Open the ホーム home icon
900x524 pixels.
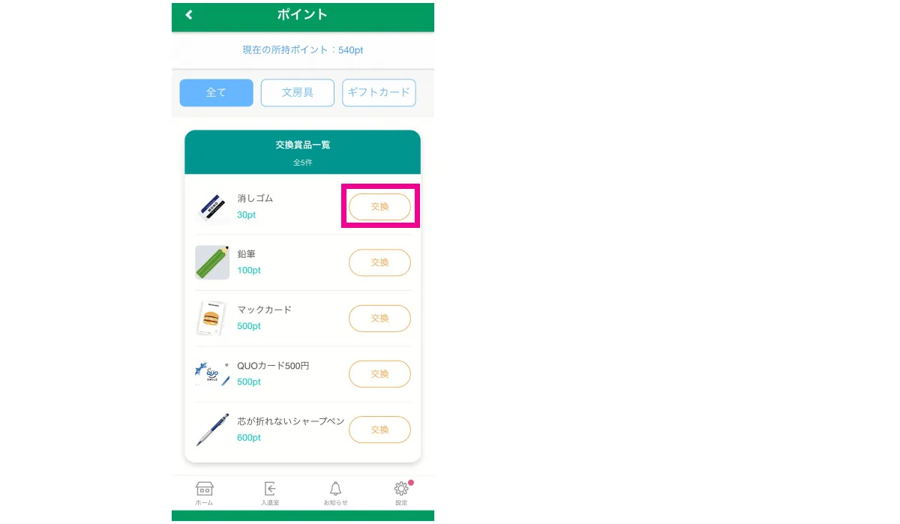pos(204,493)
